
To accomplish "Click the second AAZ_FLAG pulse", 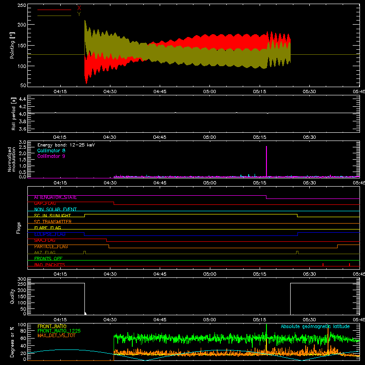I will coord(297,253).
